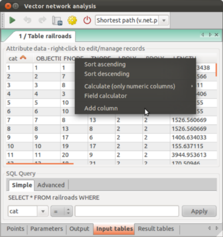Viewport: 223px width, 237px height.
Task: Click the right arrow of the notebook tab bar
Action: coord(210,35)
